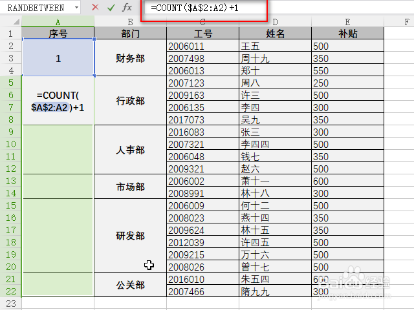
Task: Select the 人事部 merged cell
Action: [x=130, y=150]
